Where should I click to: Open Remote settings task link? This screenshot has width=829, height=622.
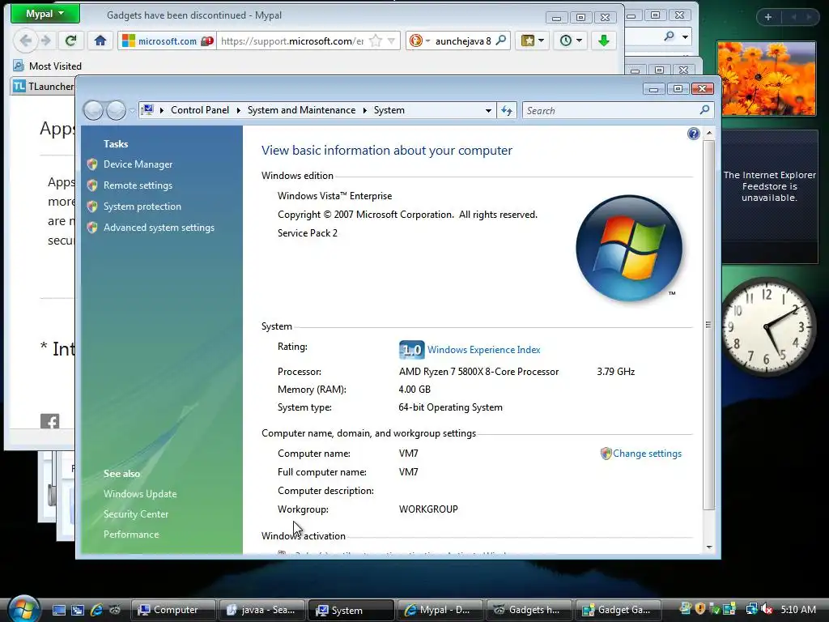(x=138, y=185)
